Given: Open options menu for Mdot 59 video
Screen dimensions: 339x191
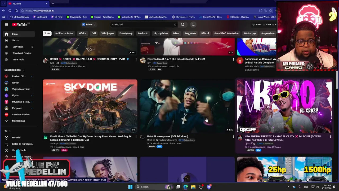Looking at the screenshot, I should click(233, 137).
